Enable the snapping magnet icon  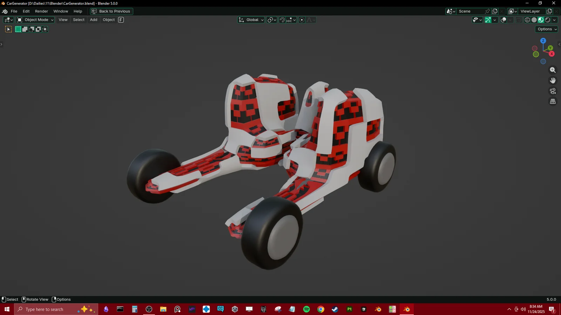point(282,20)
